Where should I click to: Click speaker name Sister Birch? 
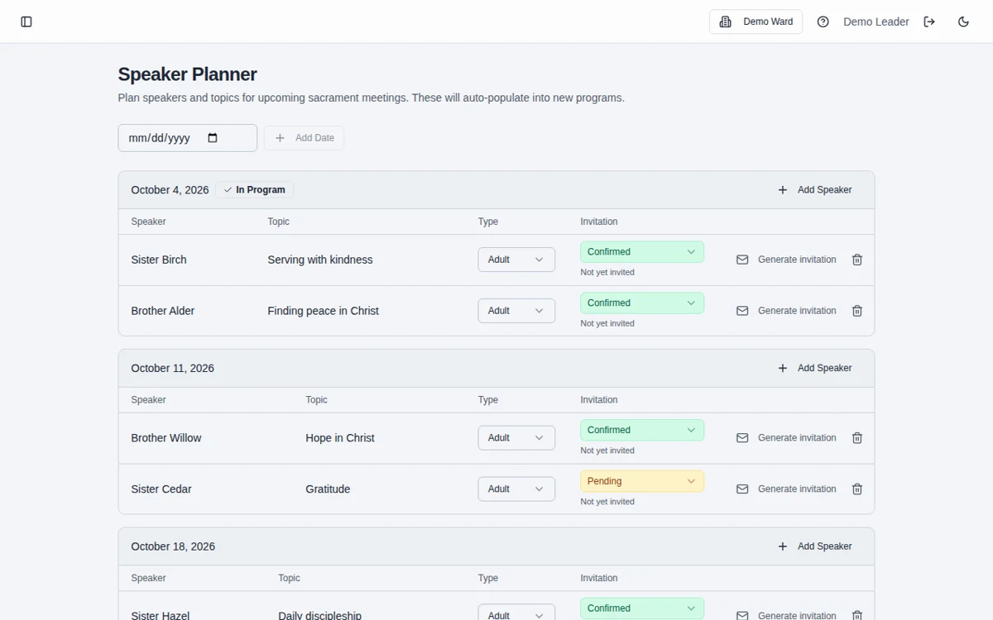[x=159, y=260]
